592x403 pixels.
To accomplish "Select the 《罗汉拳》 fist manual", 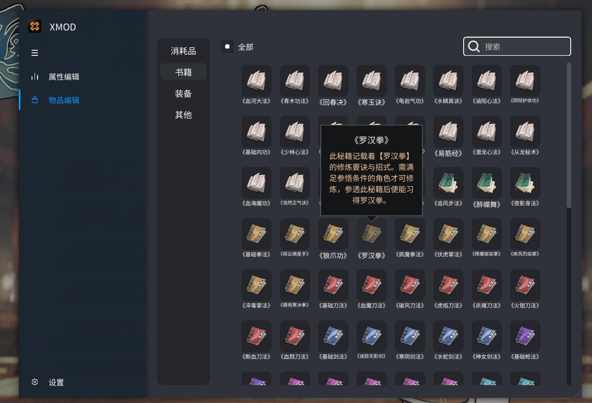I will (371, 234).
